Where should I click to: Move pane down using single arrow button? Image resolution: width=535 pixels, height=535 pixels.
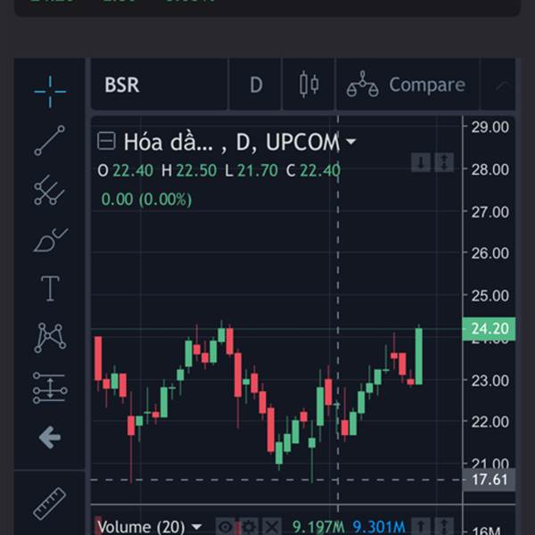421,162
